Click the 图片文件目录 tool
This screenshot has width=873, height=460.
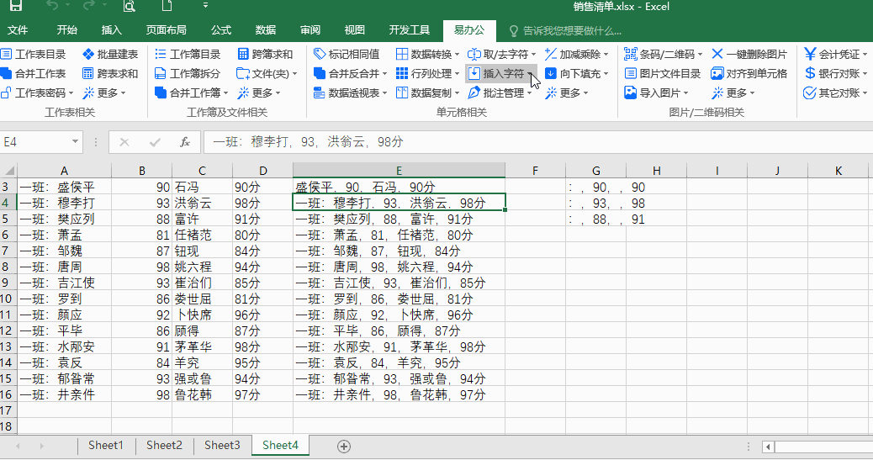[663, 73]
